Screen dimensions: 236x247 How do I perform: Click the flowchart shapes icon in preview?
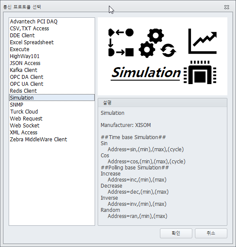[x=121, y=42]
